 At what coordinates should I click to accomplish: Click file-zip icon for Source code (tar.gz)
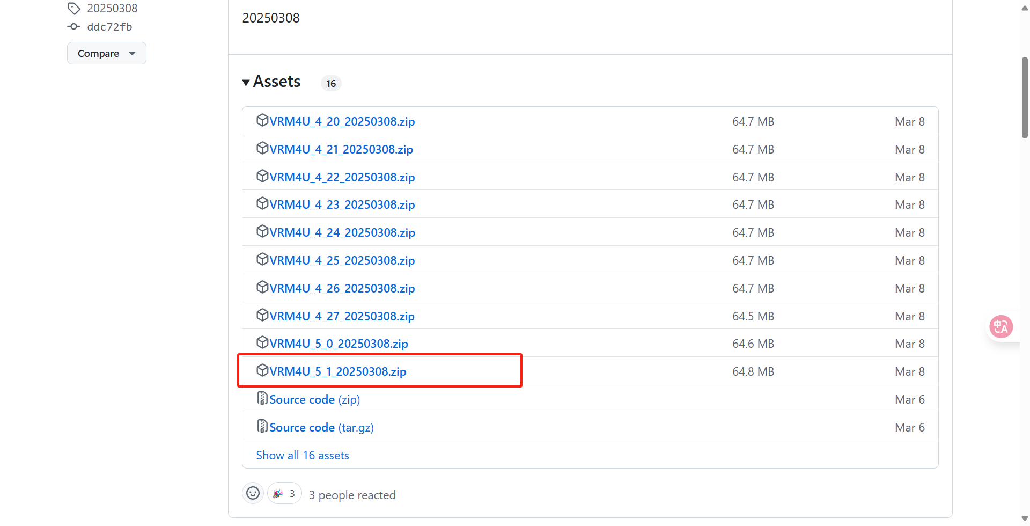[262, 426]
